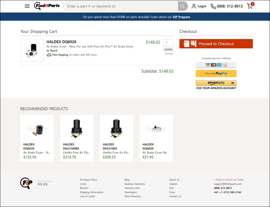
Task: Open the HALDEX DA33100X product image
Action: click(116, 129)
